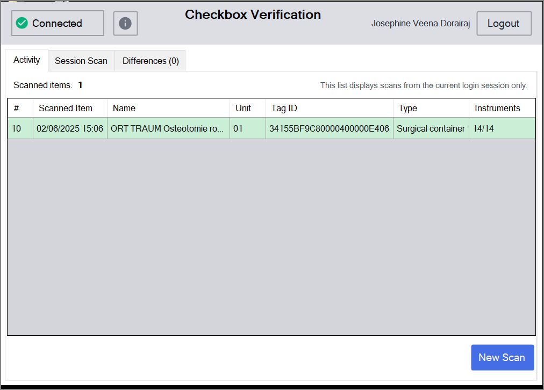Click the Logout button
This screenshot has height=390, width=544.
[x=504, y=23]
